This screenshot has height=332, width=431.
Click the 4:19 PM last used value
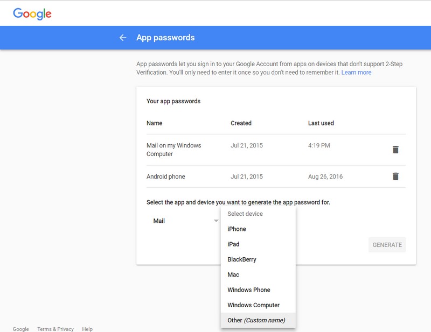319,145
